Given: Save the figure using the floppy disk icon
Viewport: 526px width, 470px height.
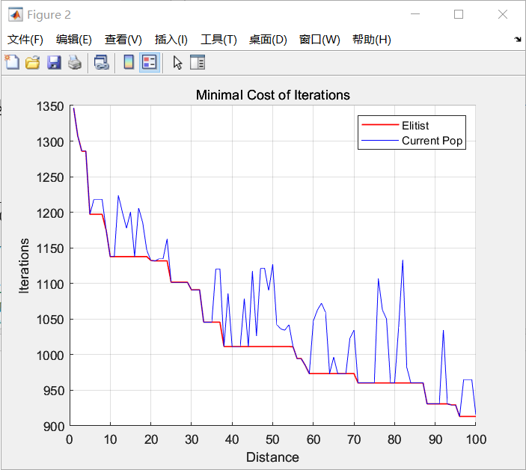Looking at the screenshot, I should coord(54,62).
